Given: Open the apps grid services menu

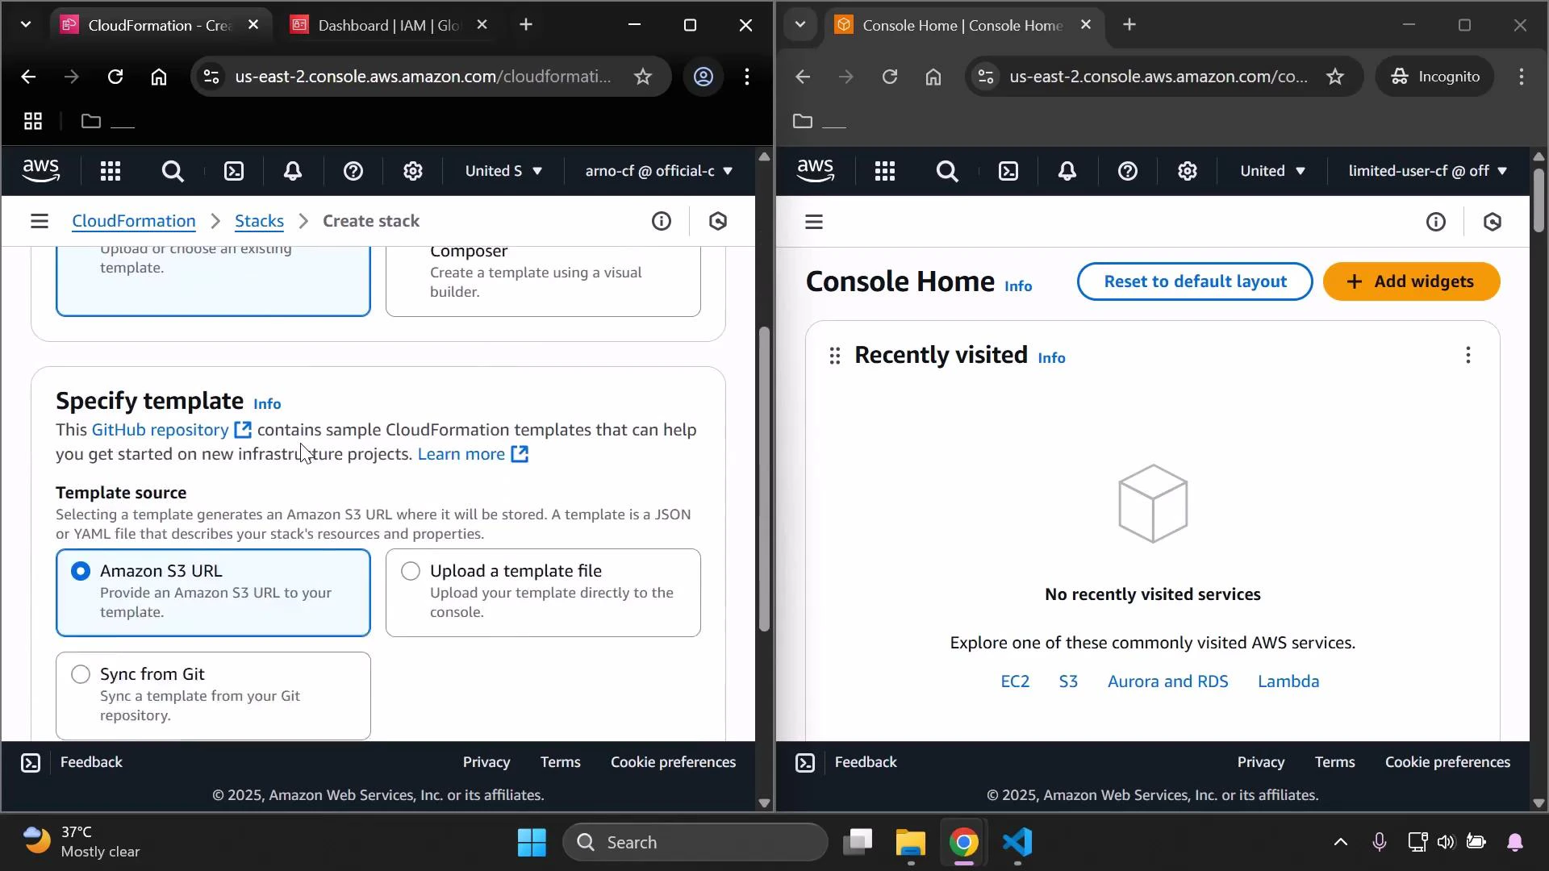Looking at the screenshot, I should (x=111, y=170).
